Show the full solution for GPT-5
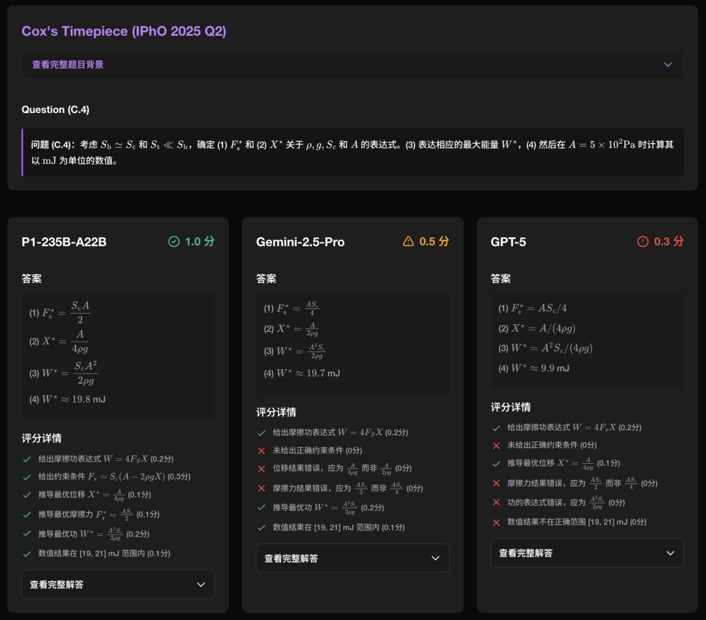The height and width of the screenshot is (620, 706). pyautogui.click(x=587, y=553)
